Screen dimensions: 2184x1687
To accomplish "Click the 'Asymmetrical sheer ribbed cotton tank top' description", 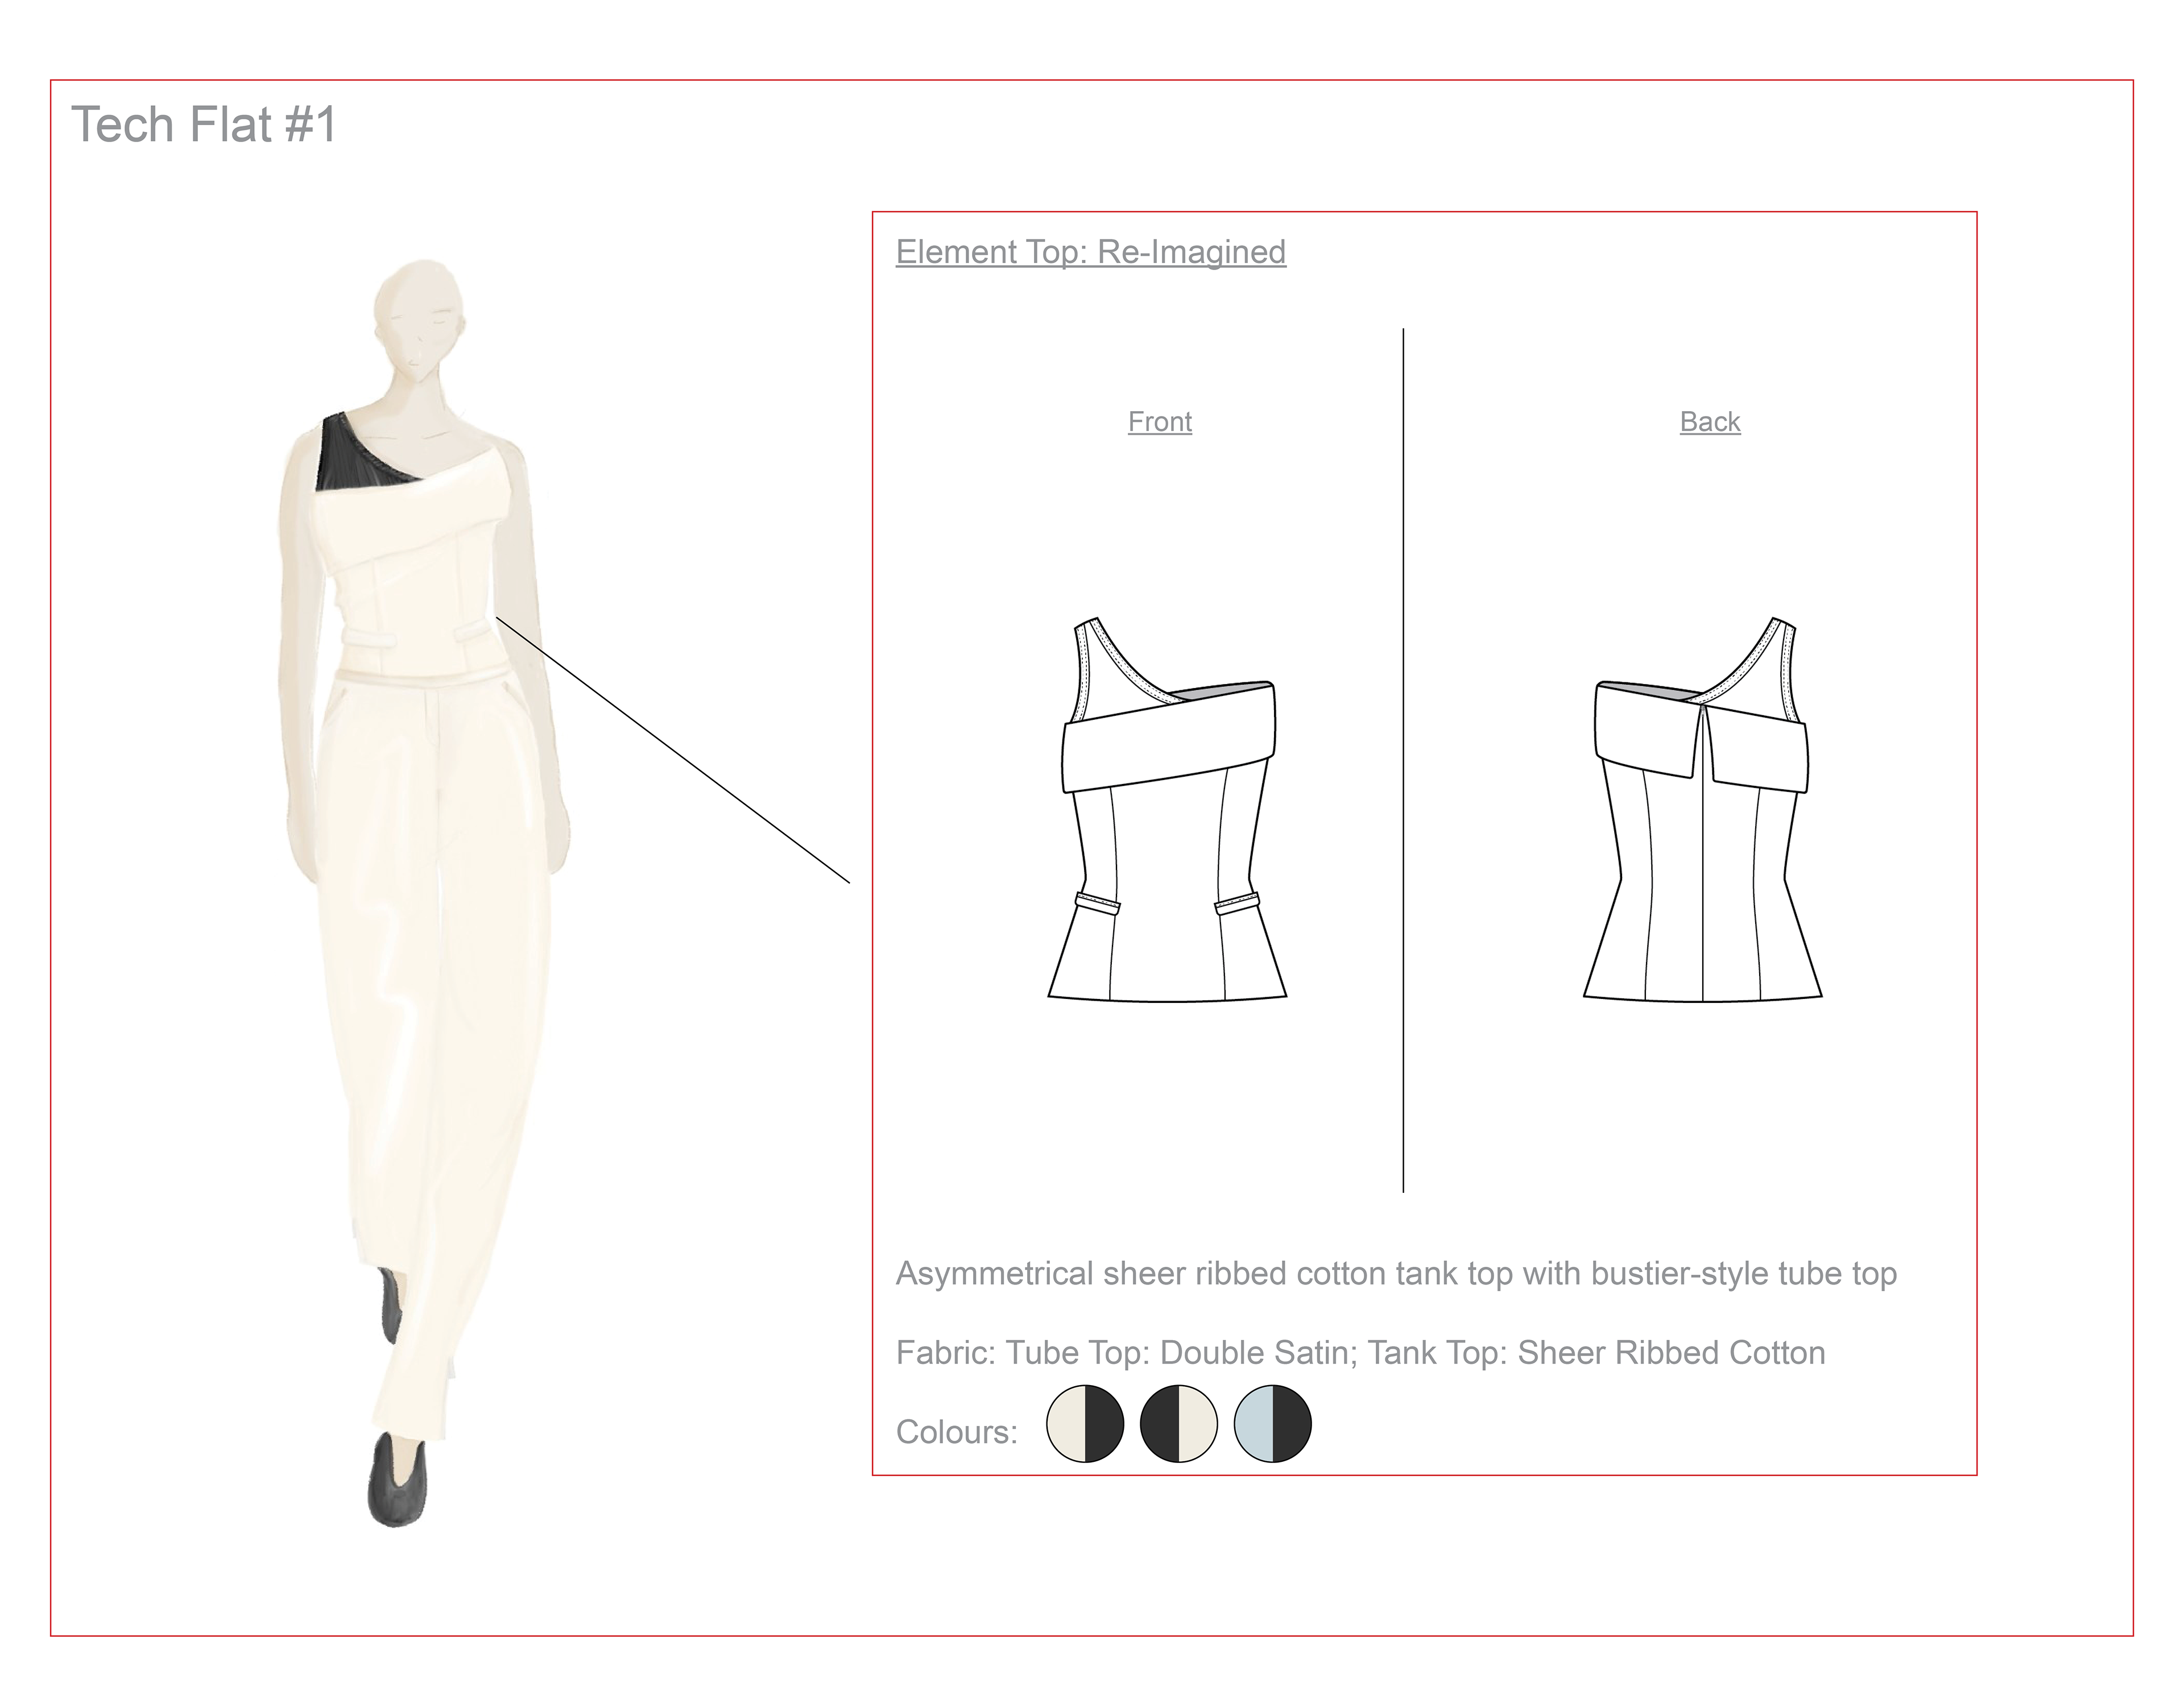I will [1396, 1274].
